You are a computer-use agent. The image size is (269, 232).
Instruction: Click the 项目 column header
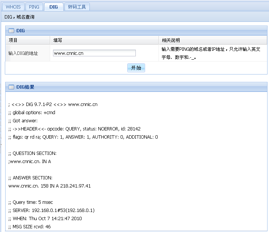click(x=13, y=40)
